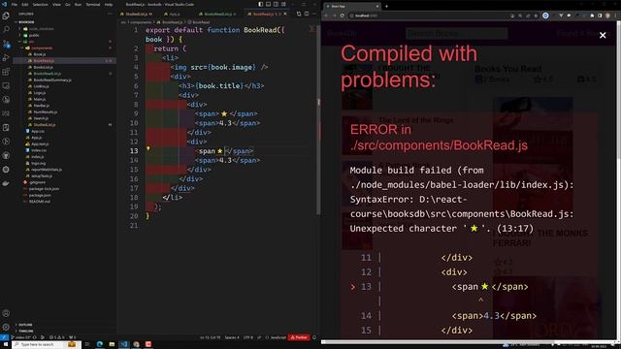Click the explorer more actions ellipsis
The height and width of the screenshot is (349, 621).
point(110,14)
